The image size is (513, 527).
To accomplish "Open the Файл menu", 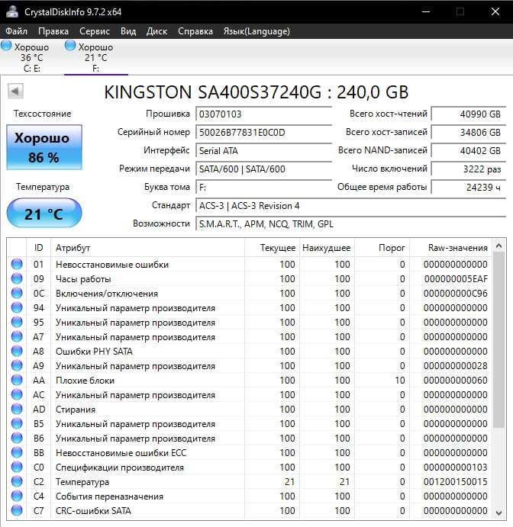I will [16, 31].
